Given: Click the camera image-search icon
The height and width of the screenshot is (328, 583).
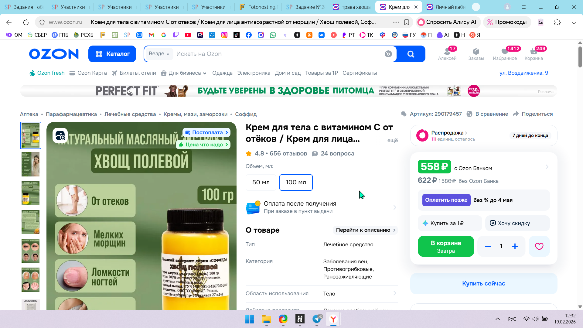Looking at the screenshot, I should tap(388, 54).
